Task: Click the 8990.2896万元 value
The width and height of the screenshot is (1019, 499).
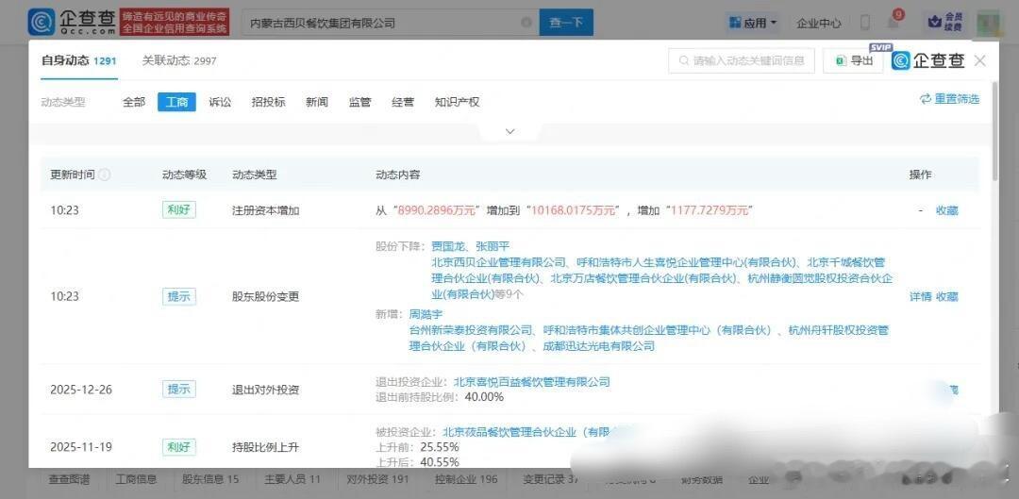Action: (x=438, y=210)
